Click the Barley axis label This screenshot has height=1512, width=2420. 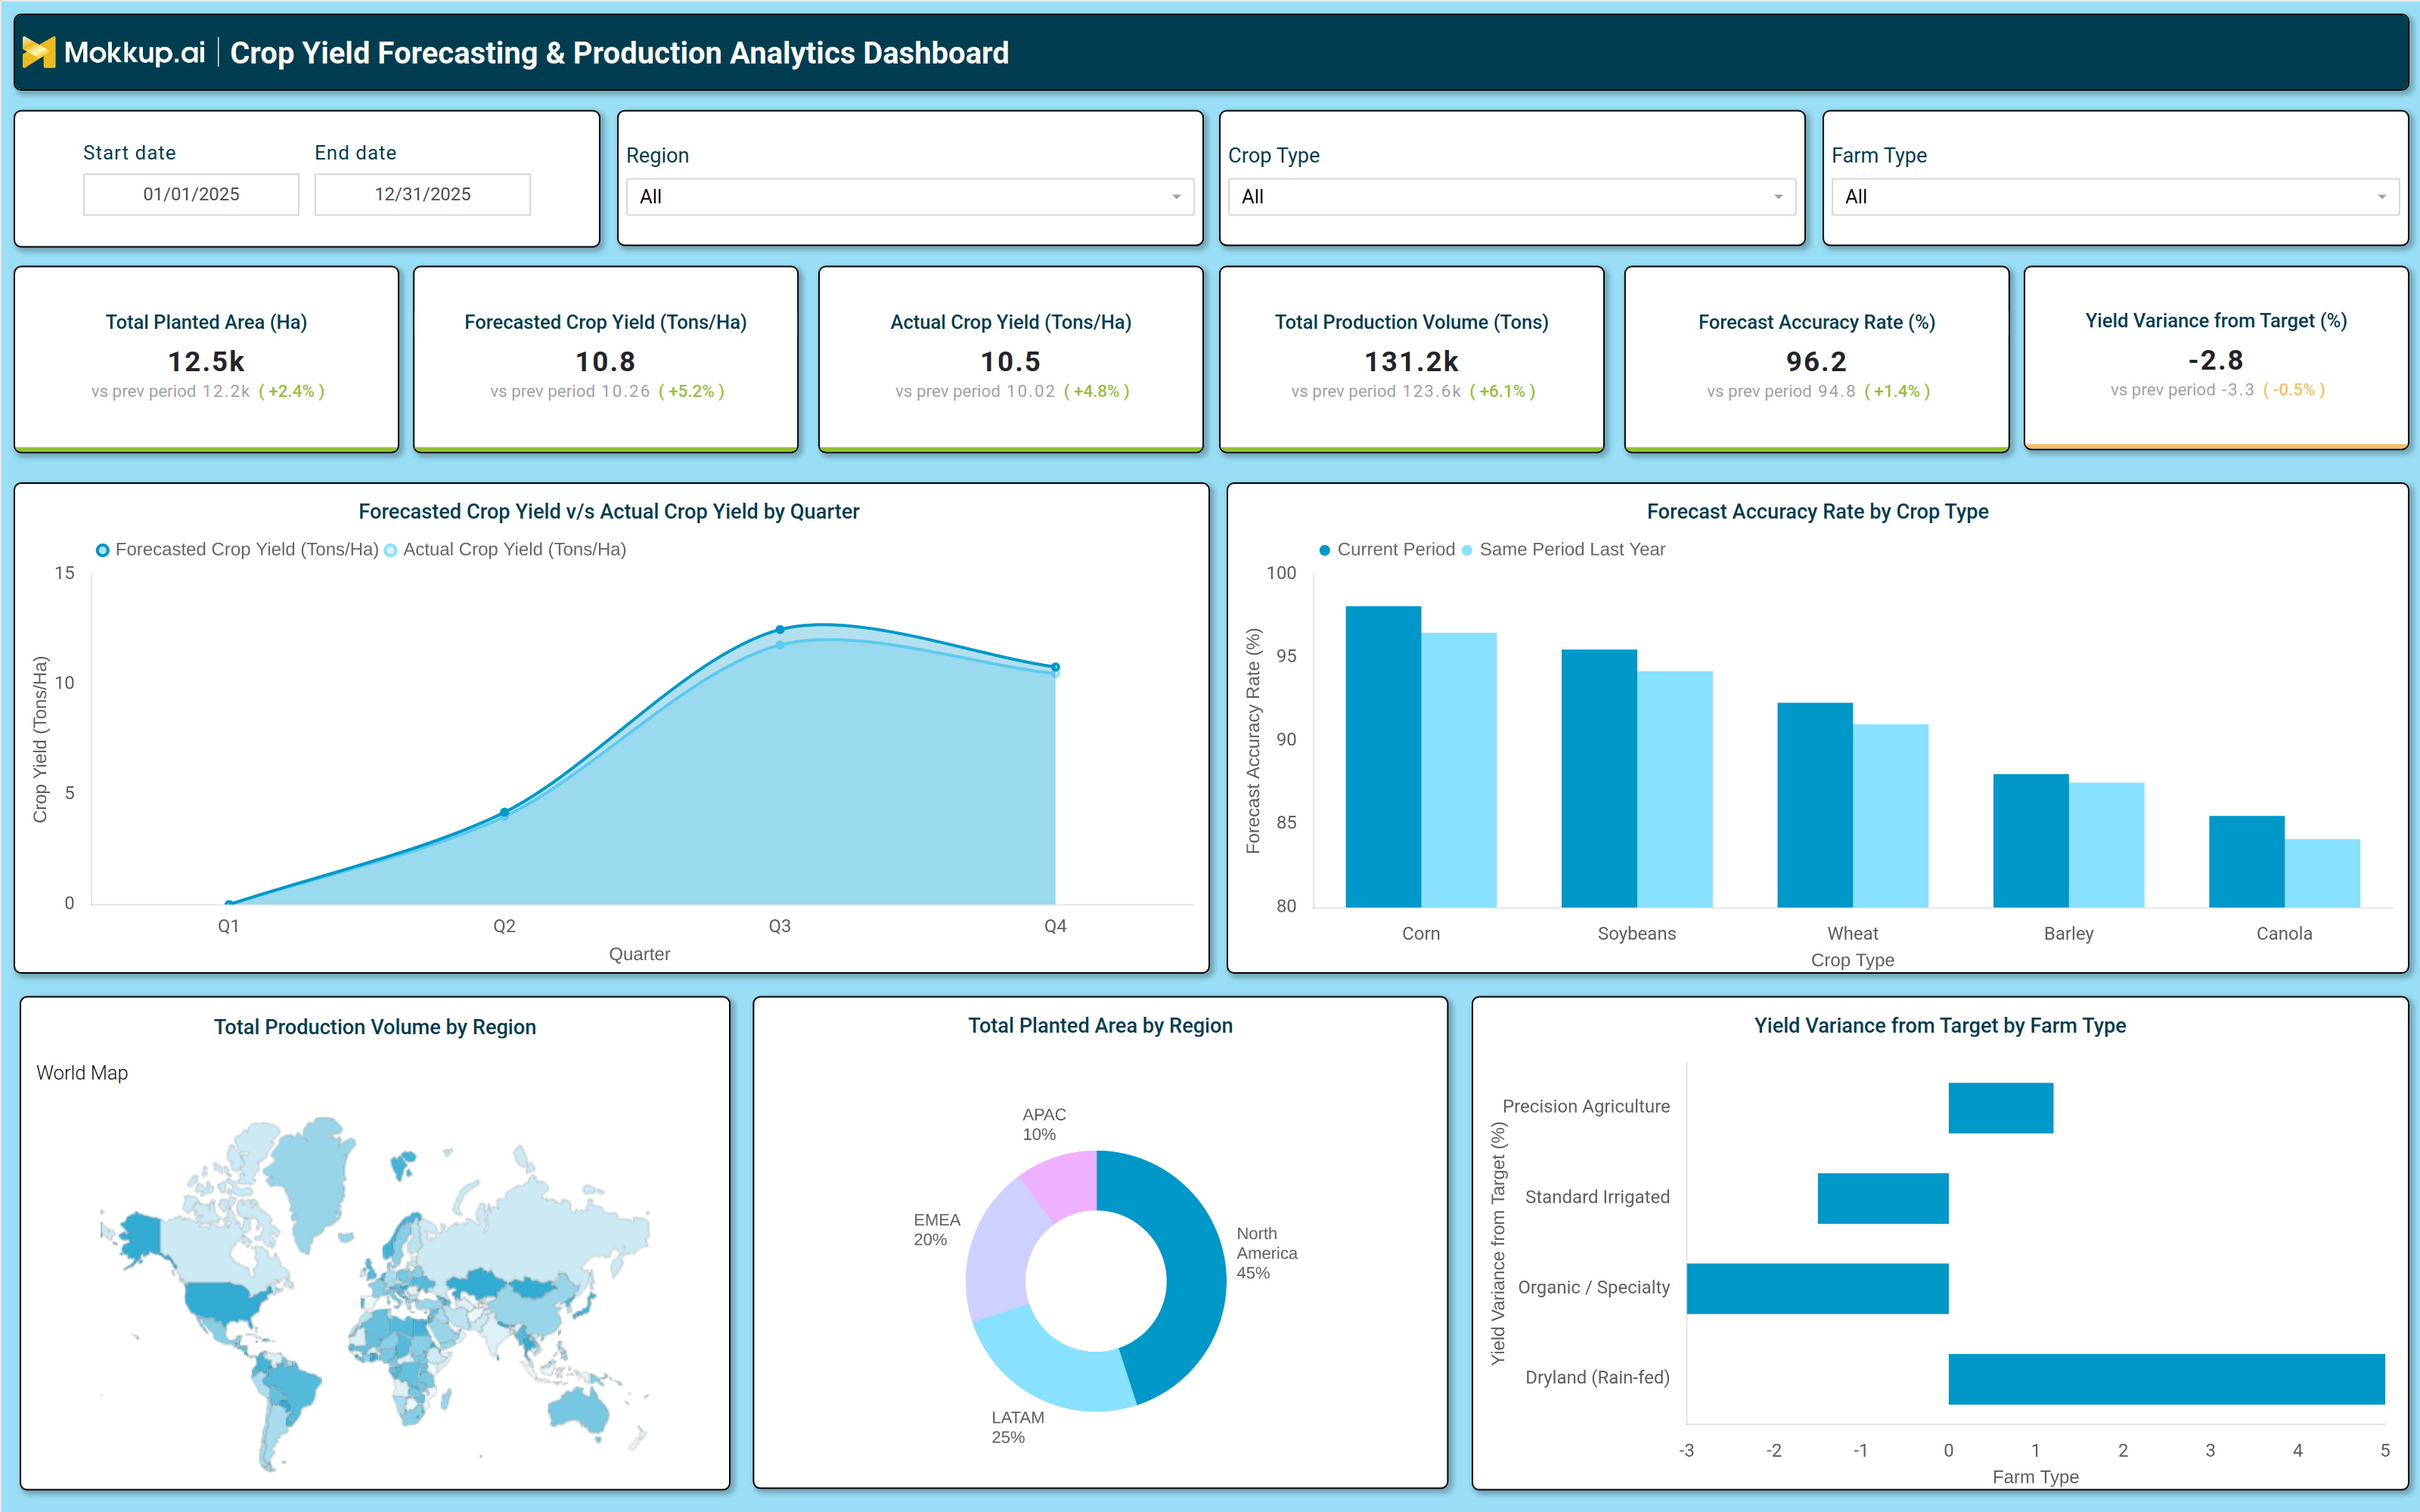(2068, 934)
